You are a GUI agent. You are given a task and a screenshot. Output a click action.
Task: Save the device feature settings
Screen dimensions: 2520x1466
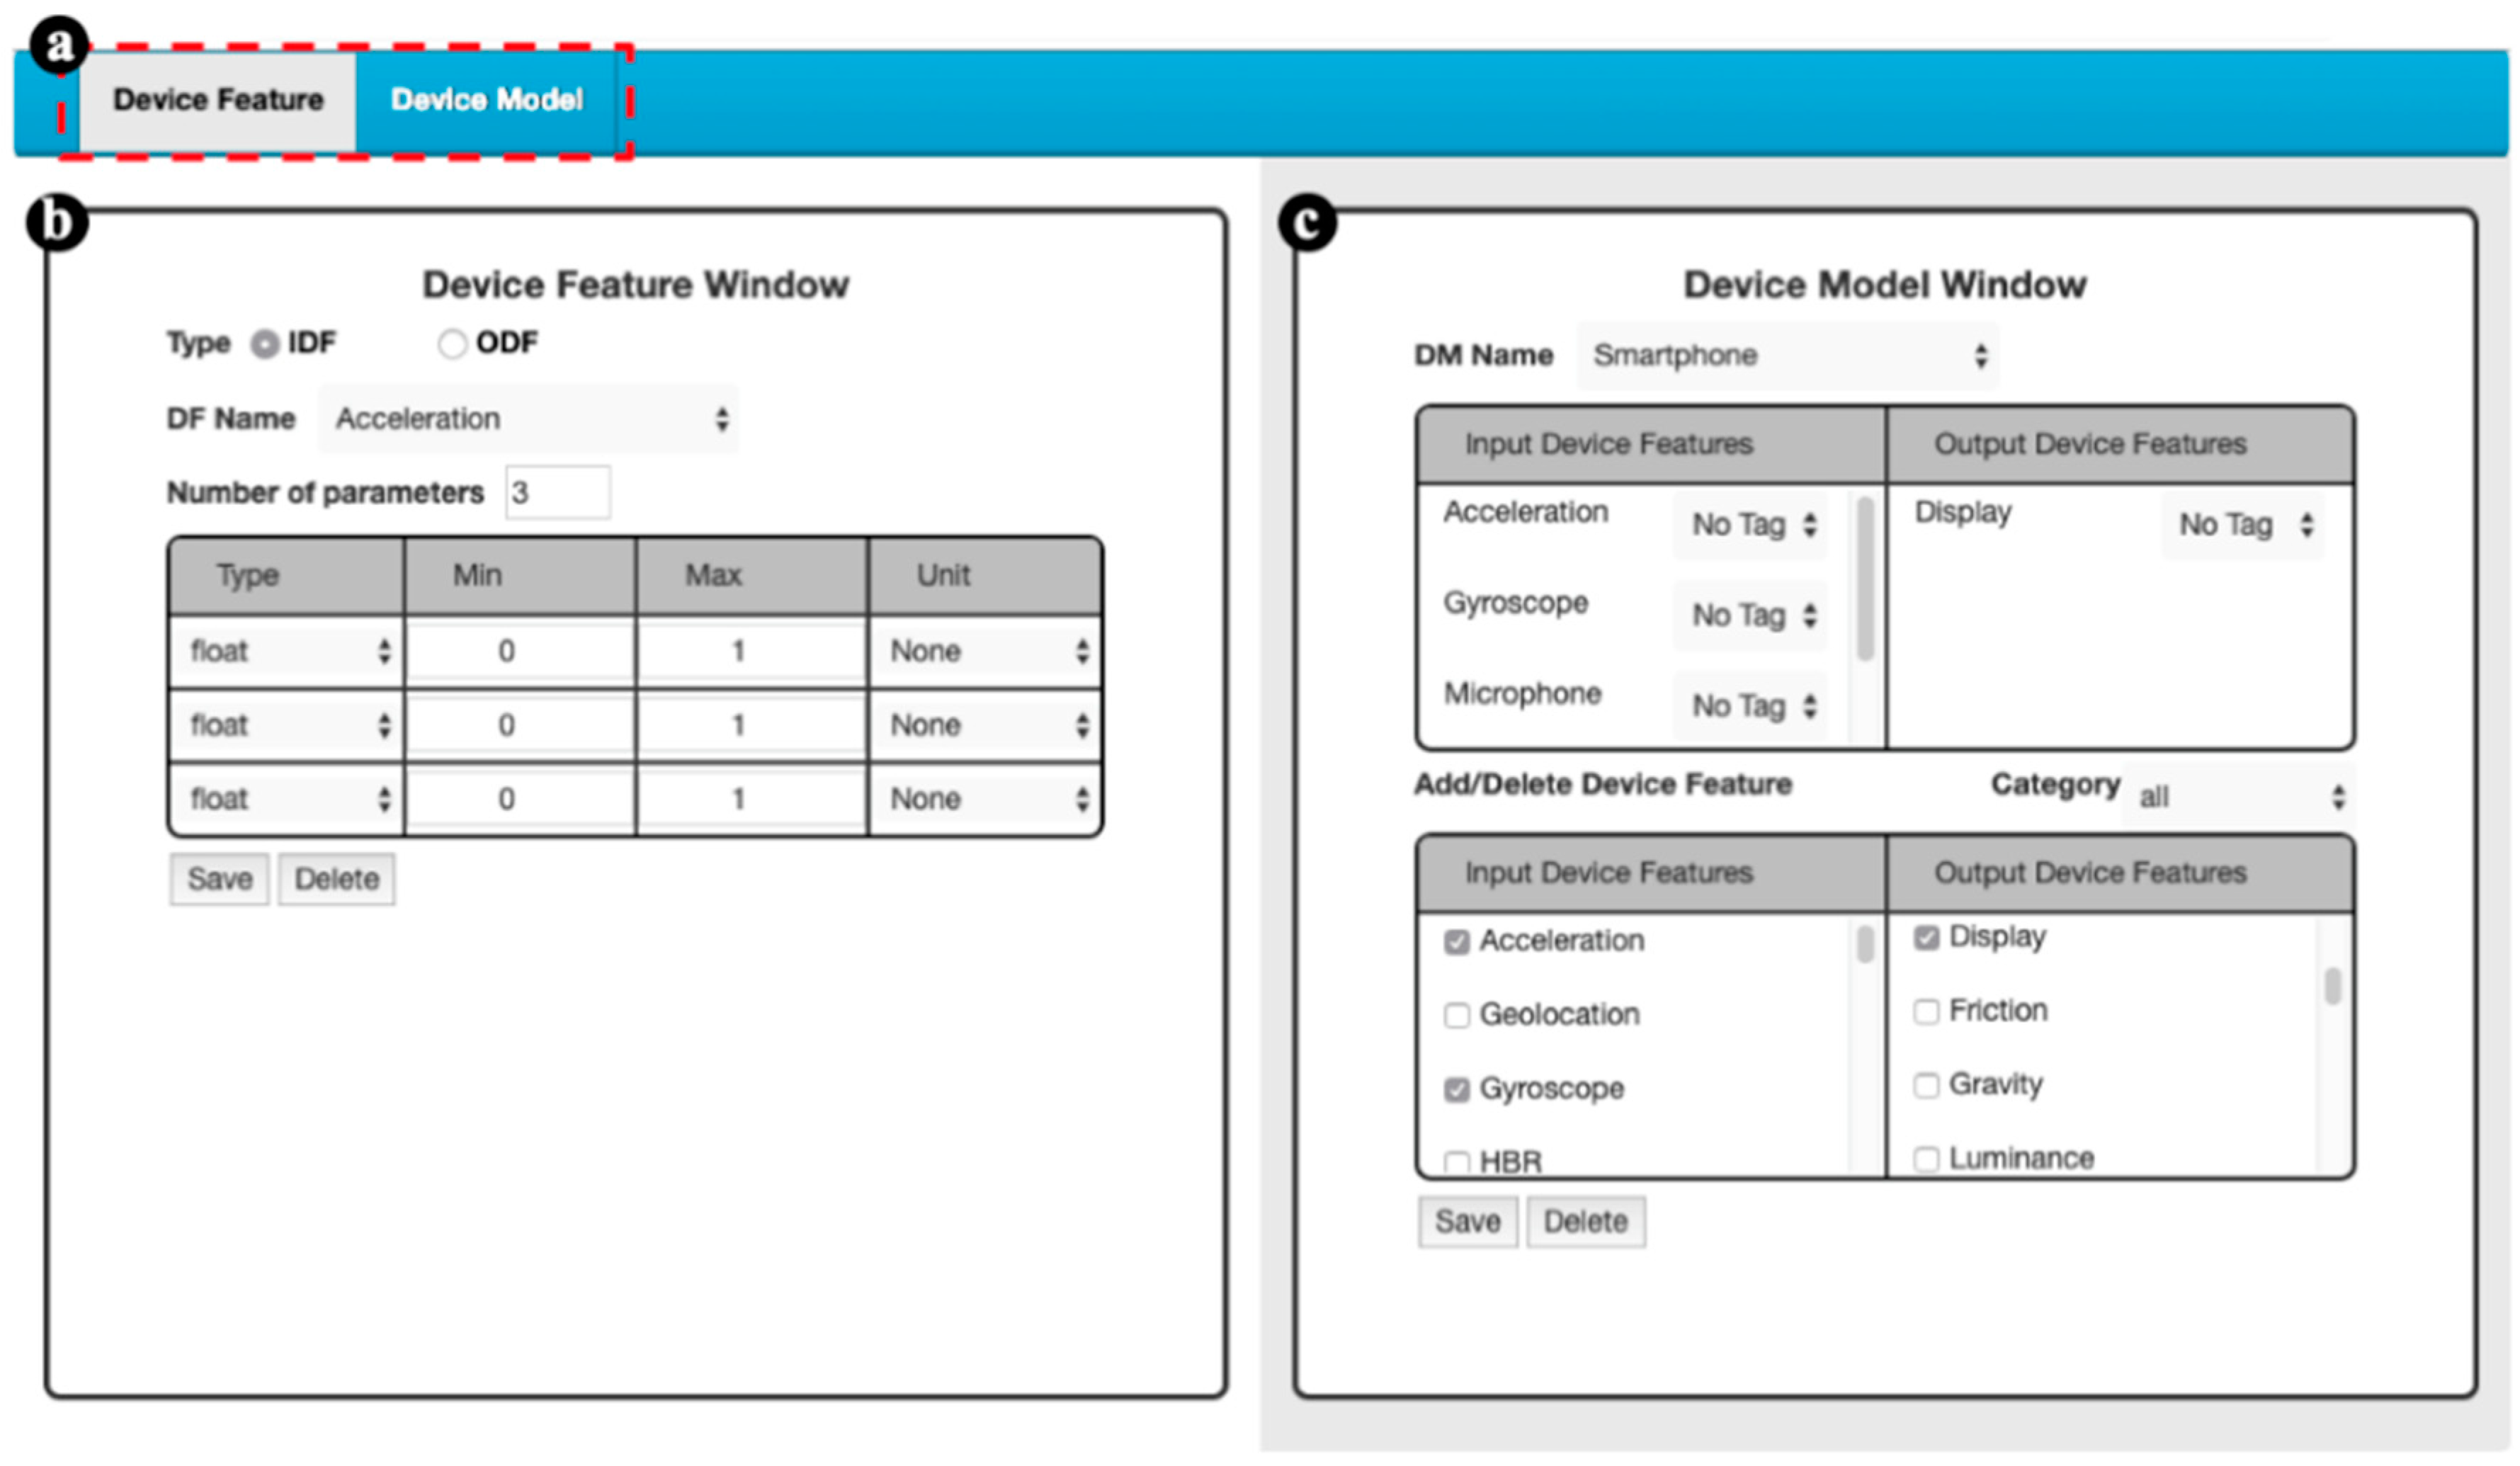pos(219,880)
